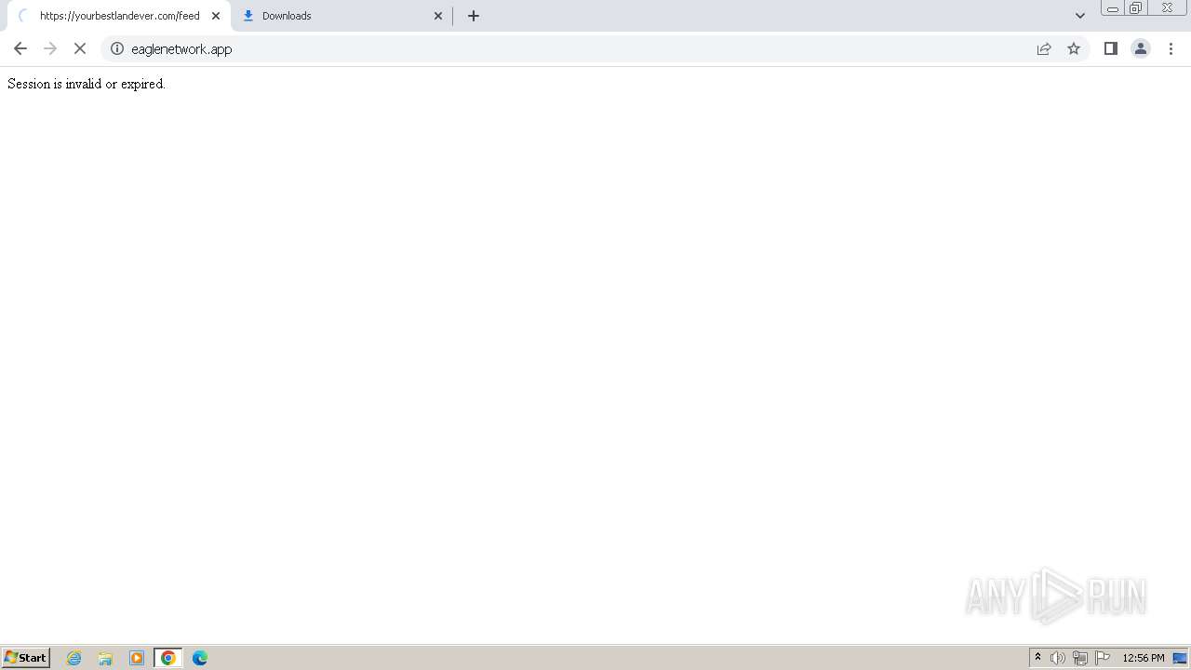Open File Explorer from taskbar
Viewport: 1191px width, 670px height.
click(105, 658)
